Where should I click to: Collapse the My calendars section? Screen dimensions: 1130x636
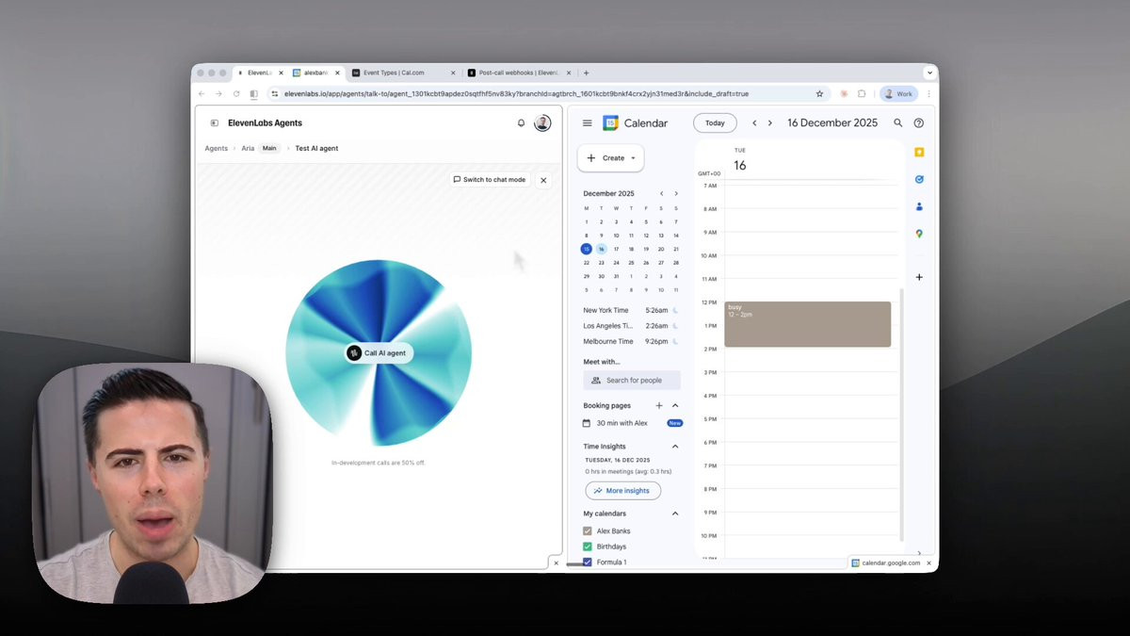[x=675, y=514]
